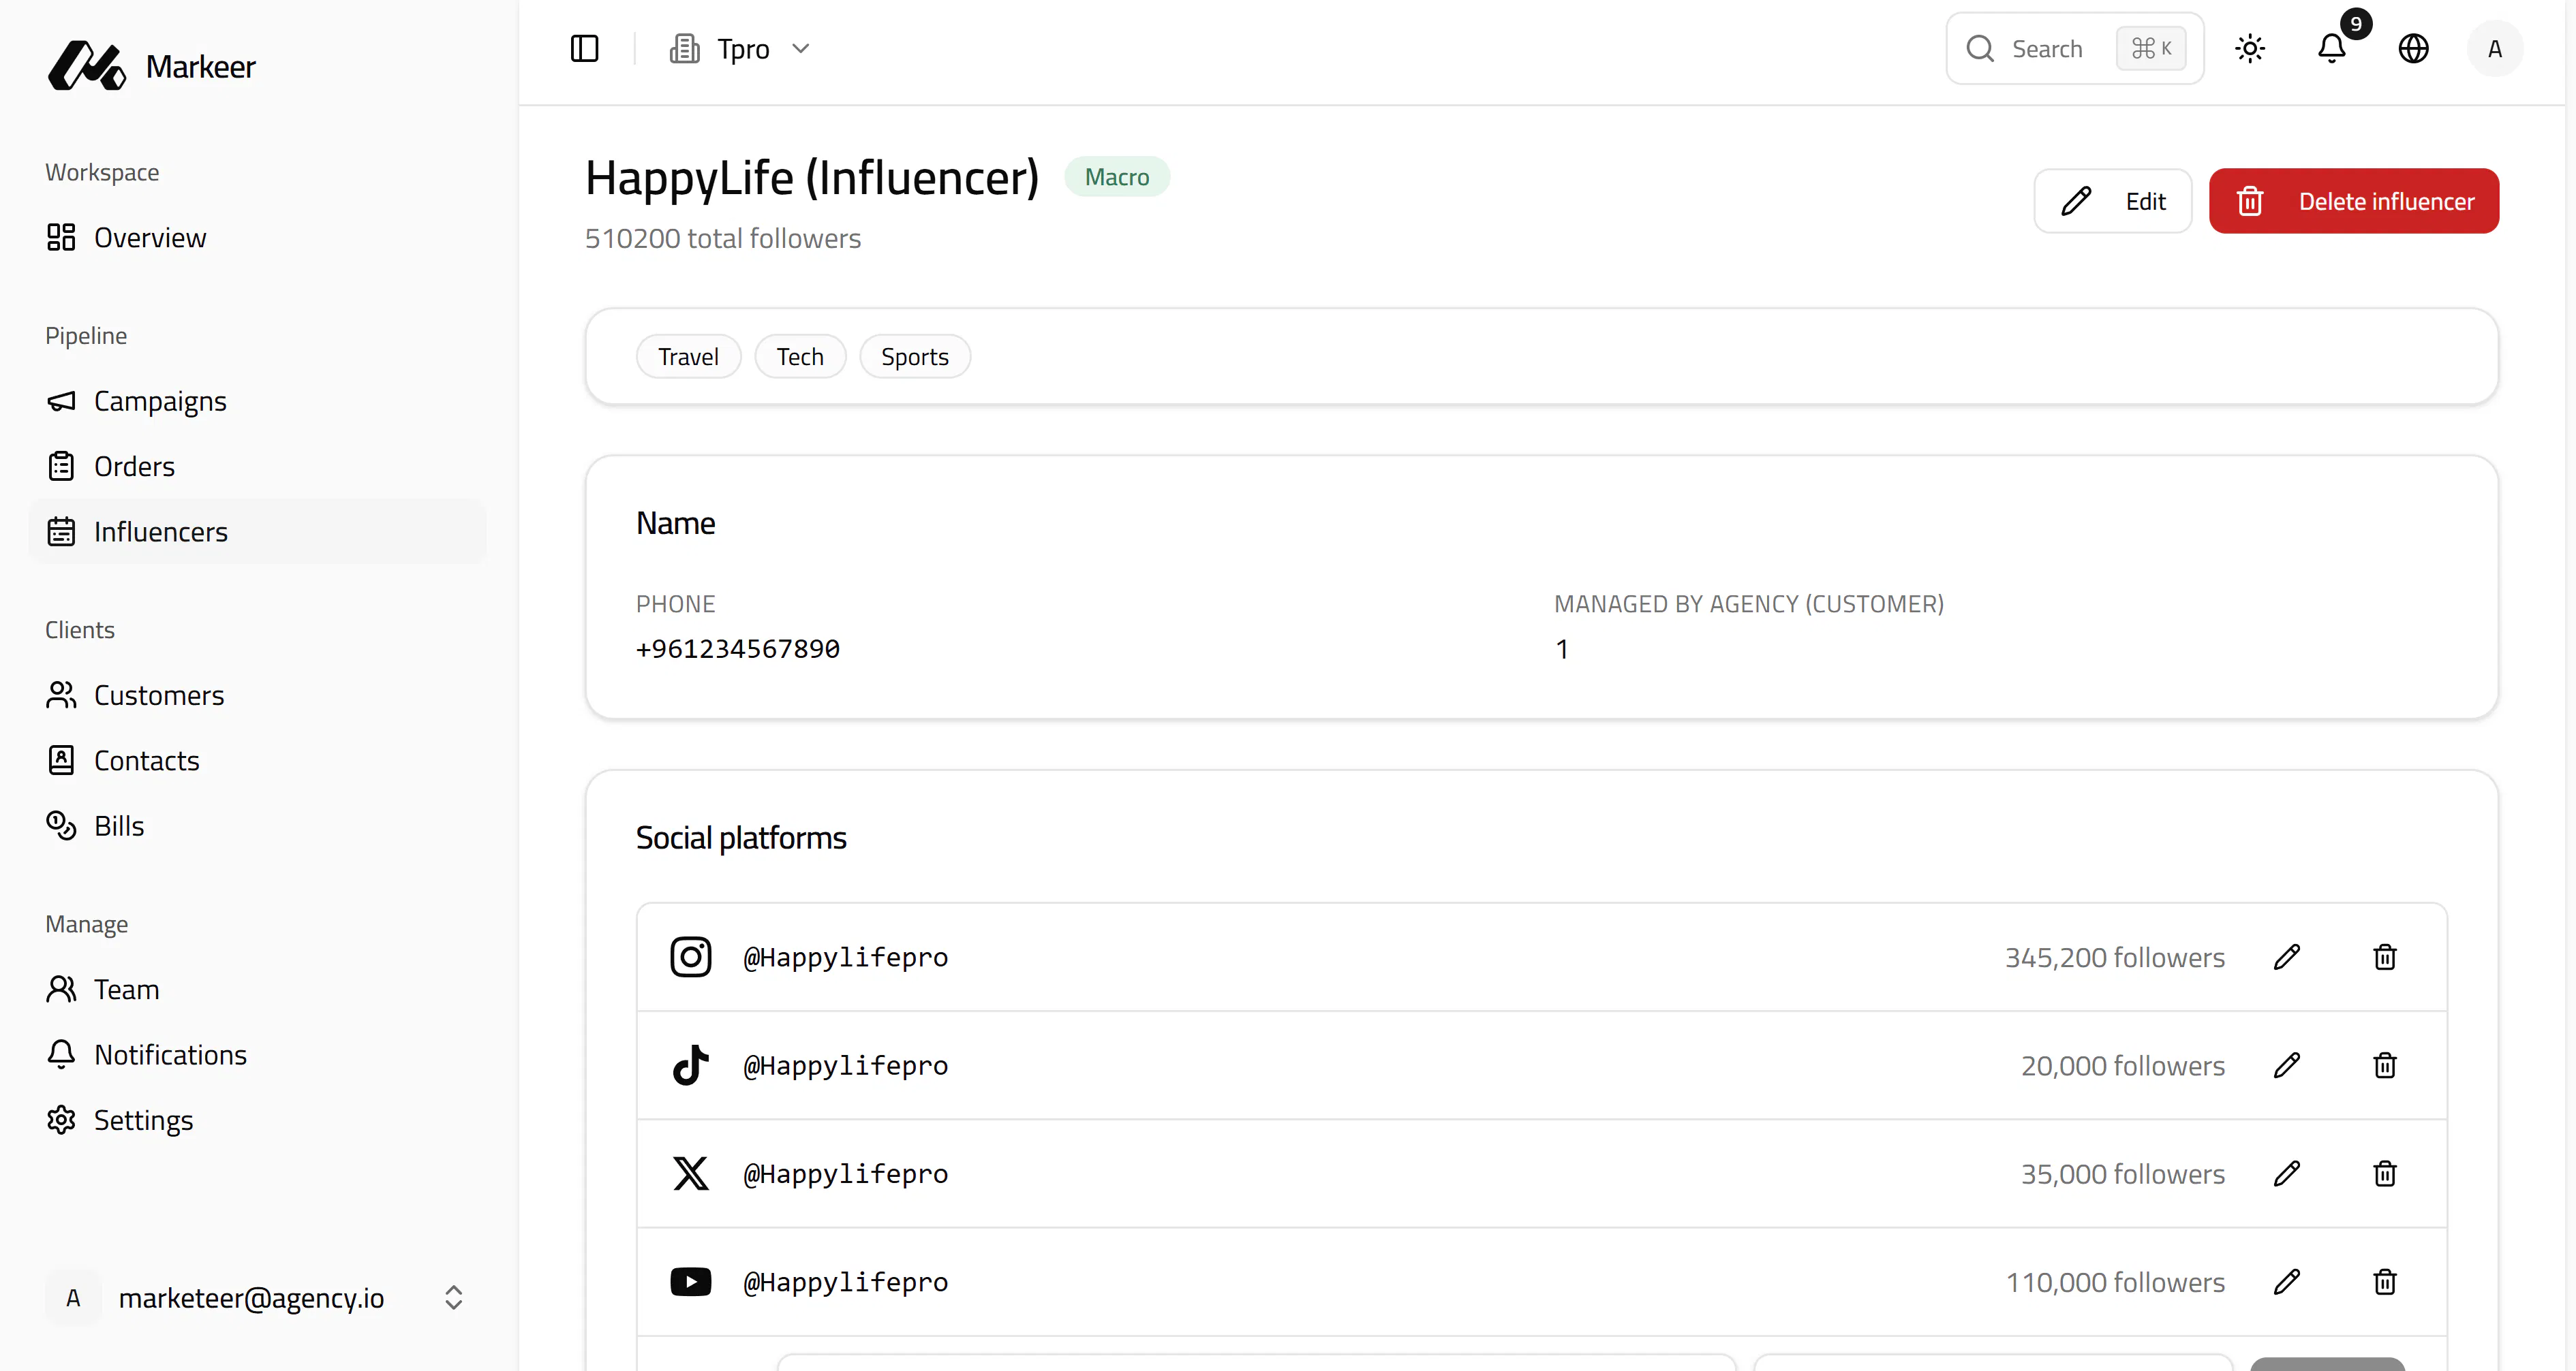Go to the Team page
Image resolution: width=2576 pixels, height=1371 pixels.
click(x=257, y=990)
